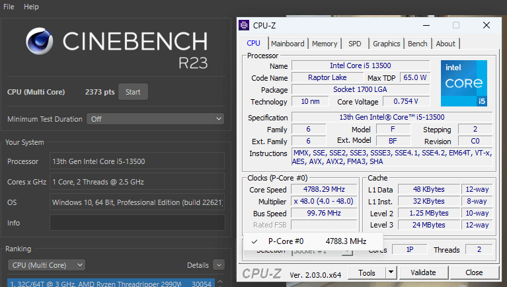Image resolution: width=507 pixels, height=287 pixels.
Task: Click the Intel Core i5 badge in CPU-Z
Action: pyautogui.click(x=463, y=83)
